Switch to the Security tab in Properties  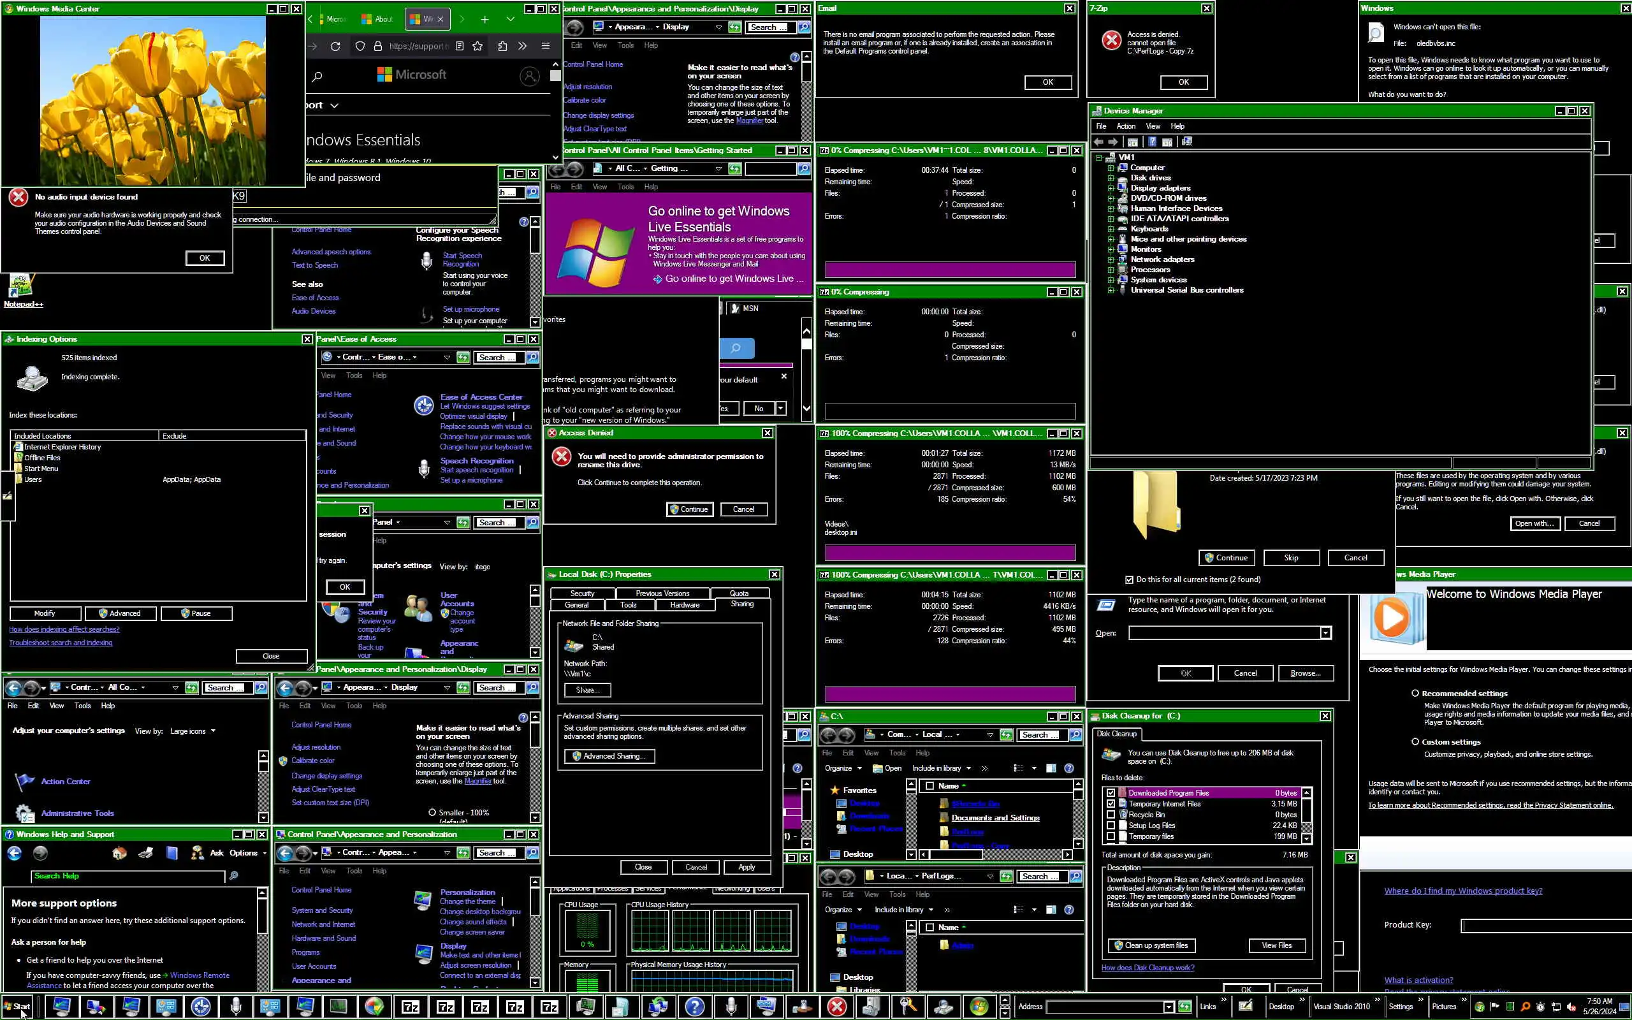pyautogui.click(x=582, y=594)
